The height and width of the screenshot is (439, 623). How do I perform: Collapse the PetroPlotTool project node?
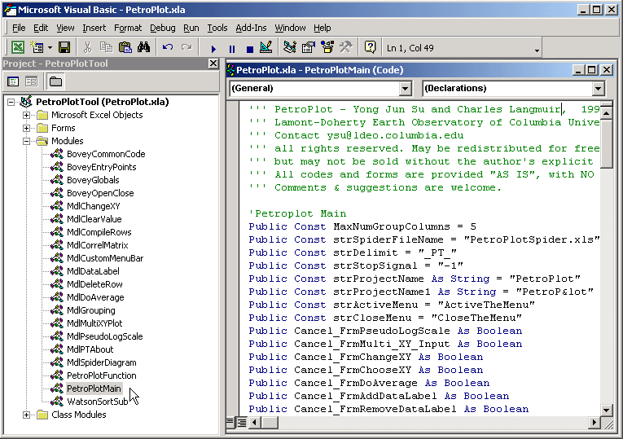point(11,102)
